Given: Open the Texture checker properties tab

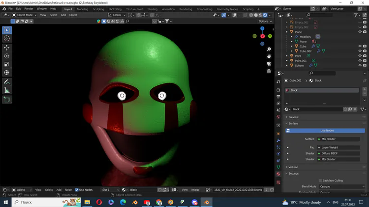Looking at the screenshot, I should pos(278,182).
